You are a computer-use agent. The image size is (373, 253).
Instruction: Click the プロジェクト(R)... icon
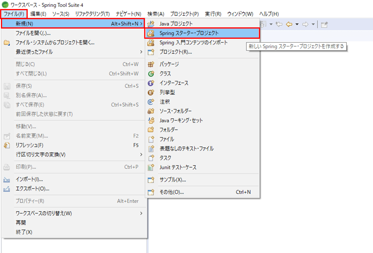(x=151, y=52)
